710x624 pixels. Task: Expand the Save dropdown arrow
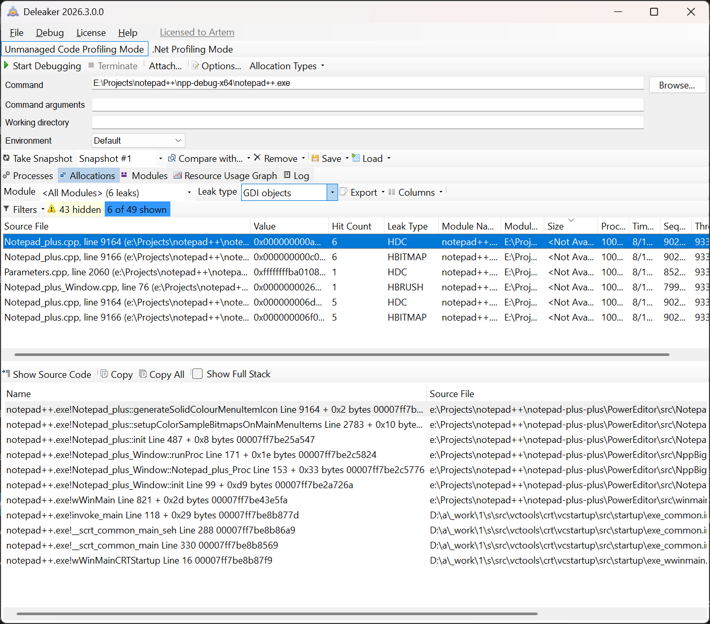point(346,158)
